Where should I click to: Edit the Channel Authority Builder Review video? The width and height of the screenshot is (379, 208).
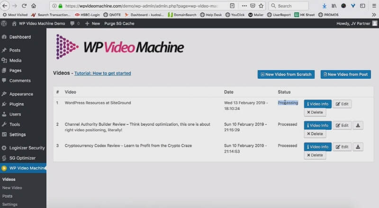pyautogui.click(x=342, y=126)
